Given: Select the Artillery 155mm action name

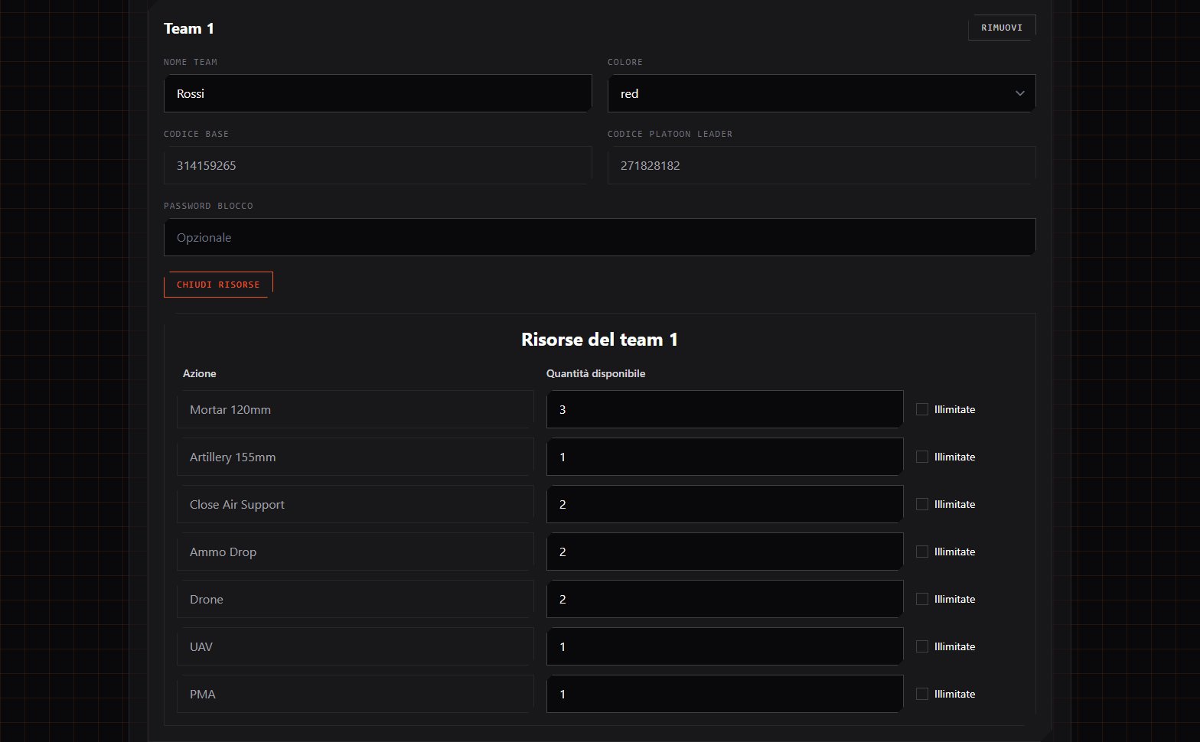Looking at the screenshot, I should pyautogui.click(x=355, y=457).
